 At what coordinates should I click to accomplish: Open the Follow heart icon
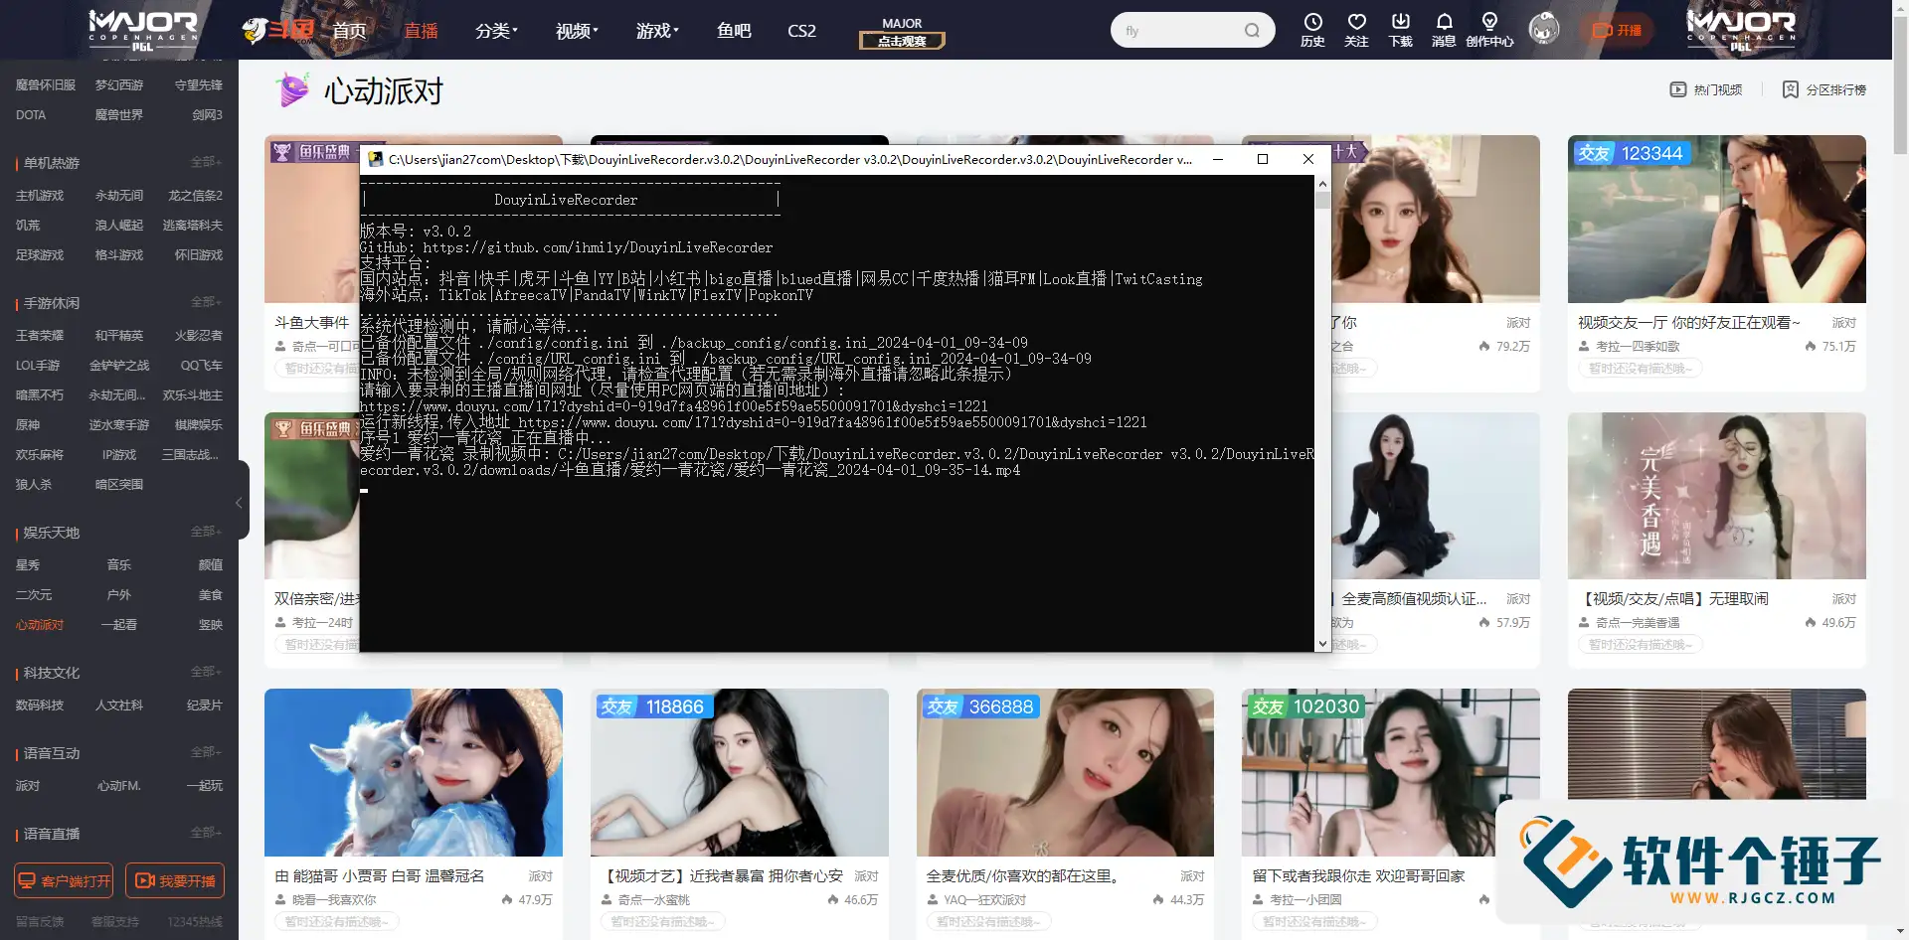point(1356,30)
